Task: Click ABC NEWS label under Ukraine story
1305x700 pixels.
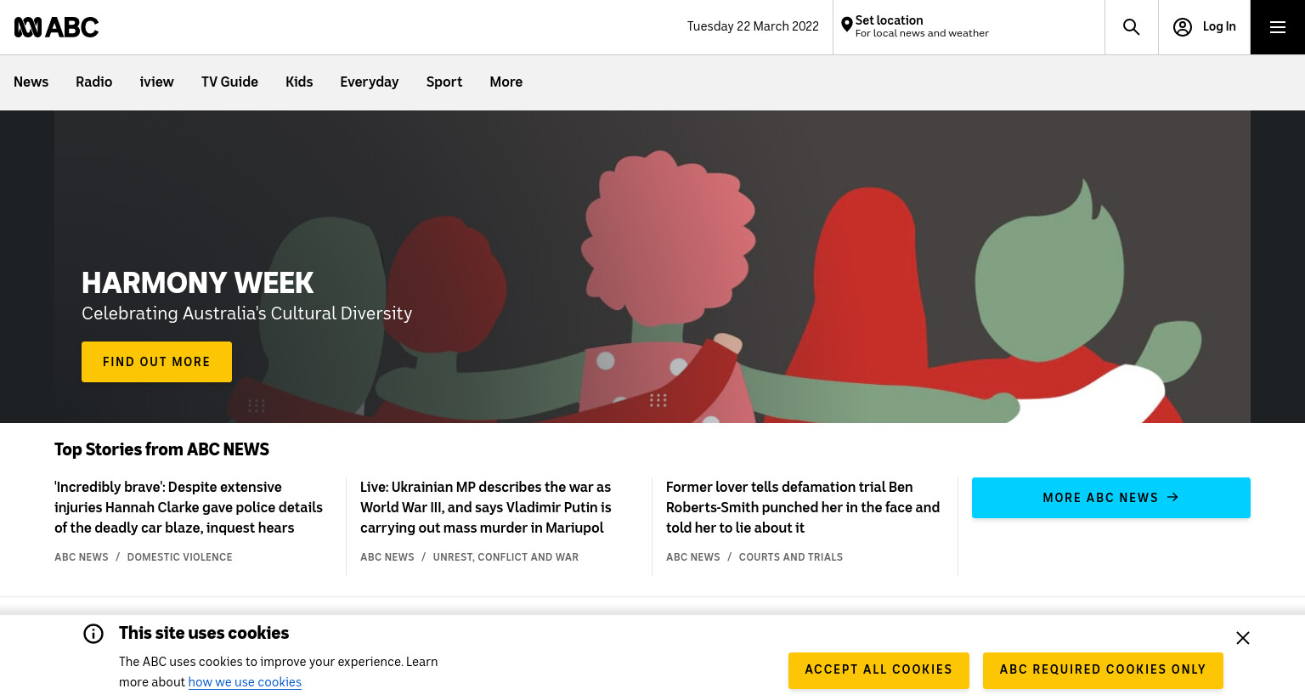Action: click(387, 557)
